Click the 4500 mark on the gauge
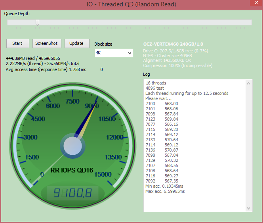 click(38, 119)
